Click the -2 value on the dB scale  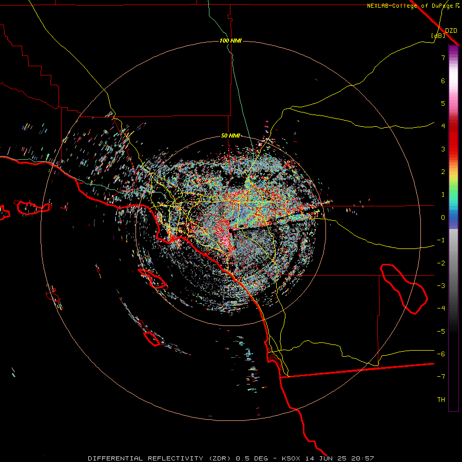pos(441,263)
